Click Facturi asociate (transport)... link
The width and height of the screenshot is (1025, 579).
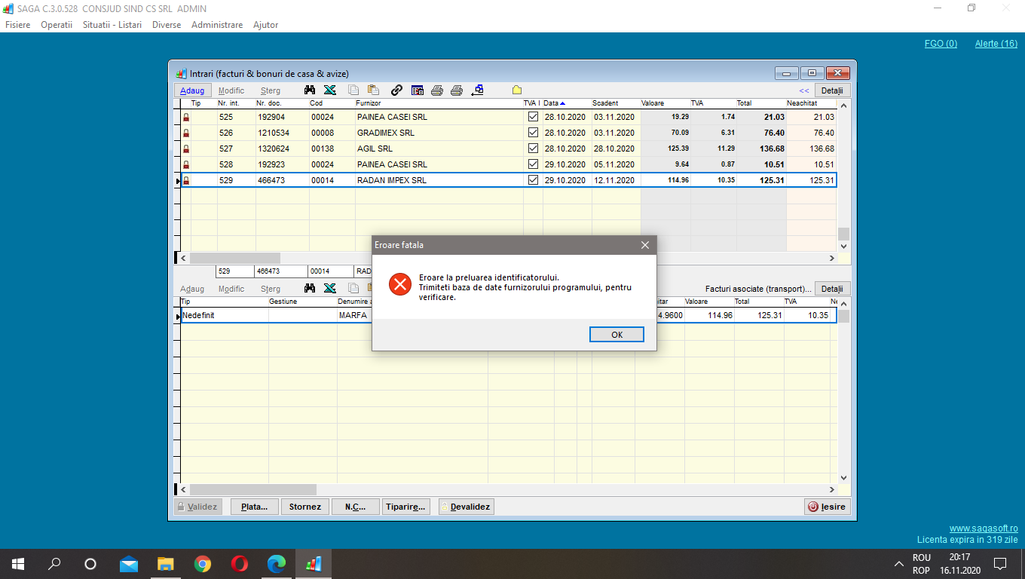click(x=758, y=289)
